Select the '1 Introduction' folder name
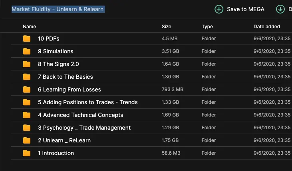This screenshot has height=171, width=292. 56,153
